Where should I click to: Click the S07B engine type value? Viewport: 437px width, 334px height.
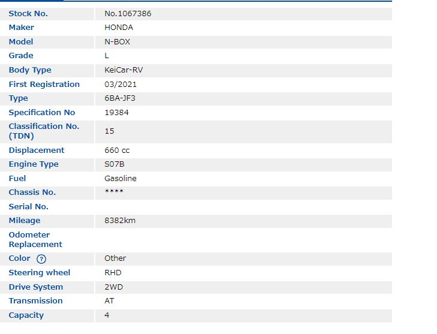pyautogui.click(x=114, y=164)
